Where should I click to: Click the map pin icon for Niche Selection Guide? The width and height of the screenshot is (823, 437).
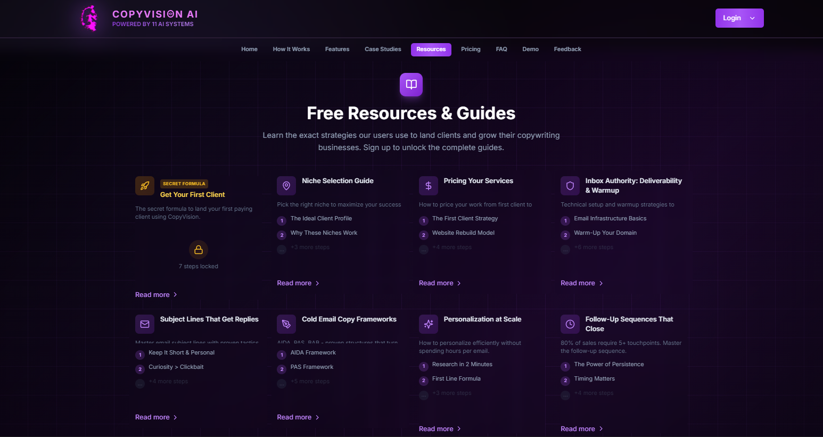click(286, 186)
